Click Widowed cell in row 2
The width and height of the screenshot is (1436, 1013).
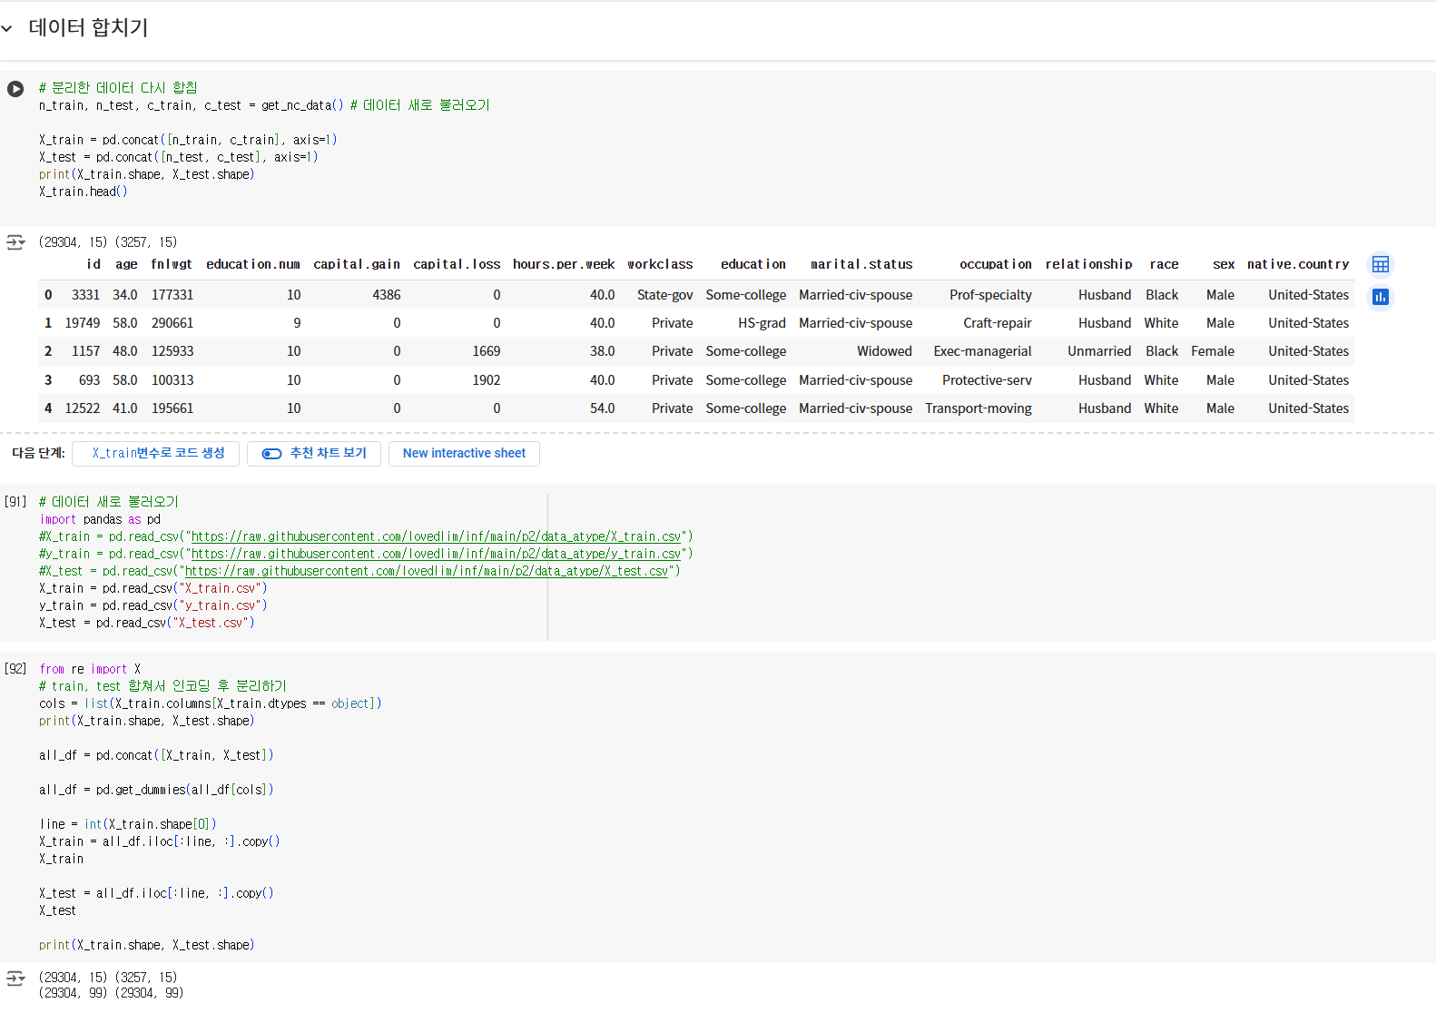pos(884,351)
